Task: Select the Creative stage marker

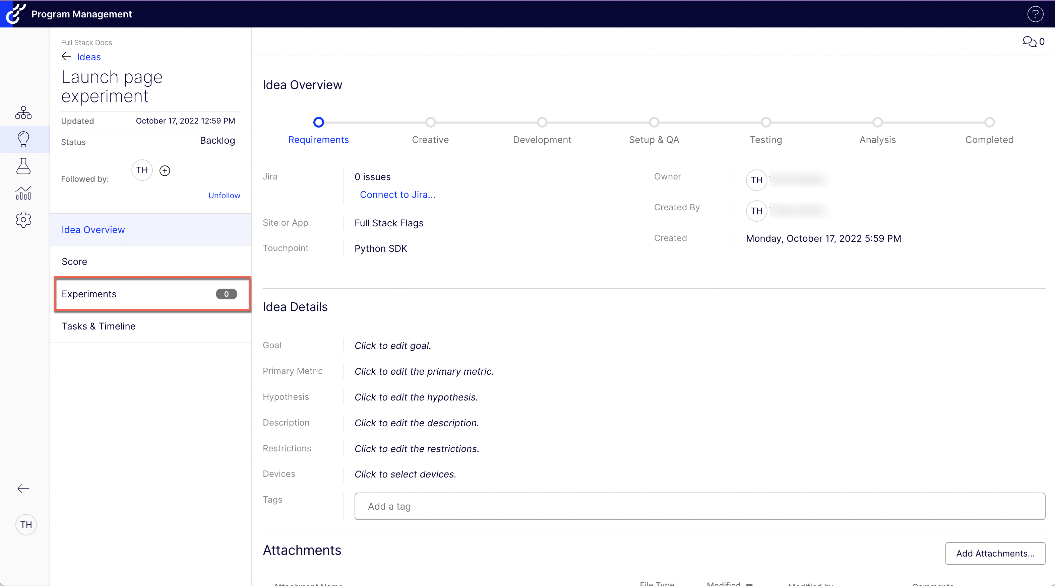Action: coord(430,122)
